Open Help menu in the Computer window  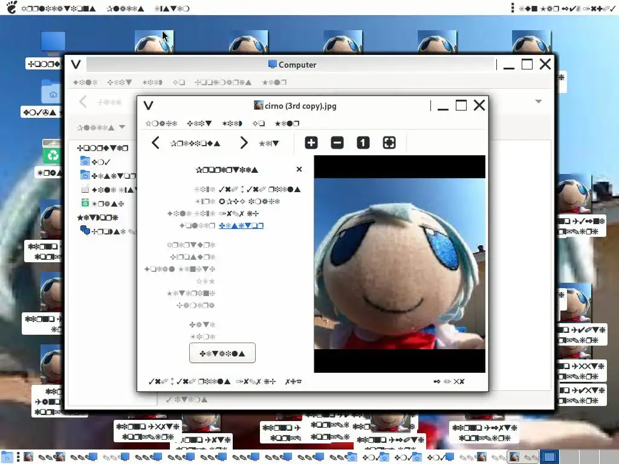pos(274,82)
